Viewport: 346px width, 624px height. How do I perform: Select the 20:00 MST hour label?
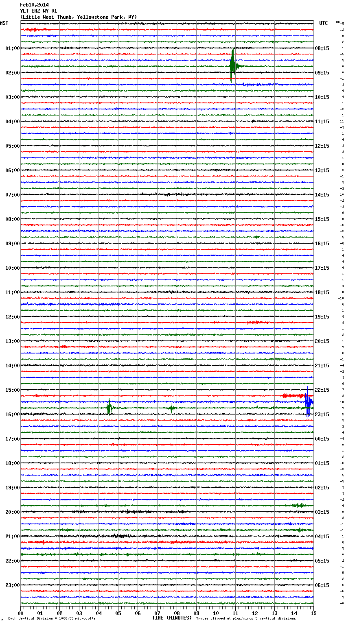[x=13, y=512]
